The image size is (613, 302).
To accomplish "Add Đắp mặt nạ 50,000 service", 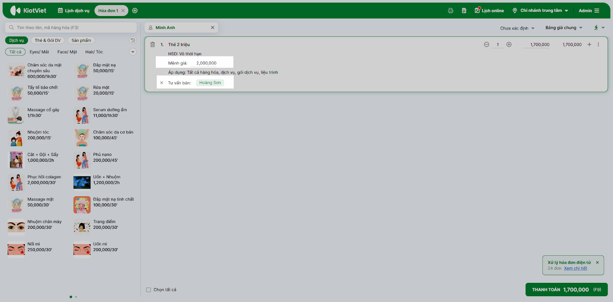I will 104,71.
